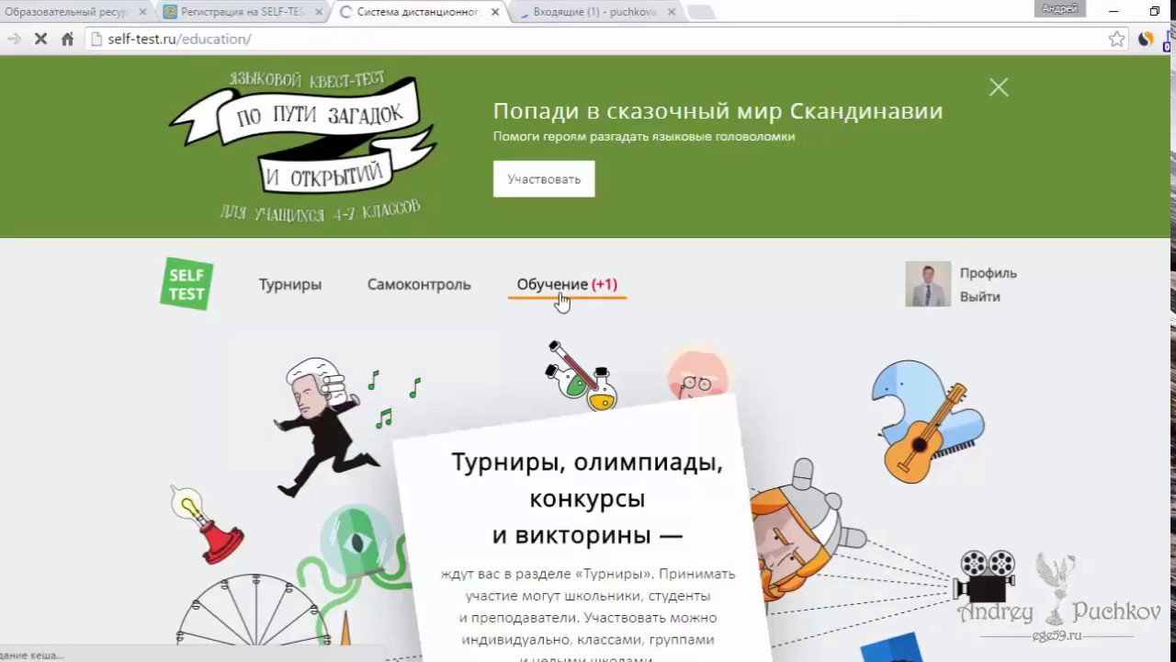Click the Выйти logout link
The height and width of the screenshot is (662, 1176).
[980, 297]
